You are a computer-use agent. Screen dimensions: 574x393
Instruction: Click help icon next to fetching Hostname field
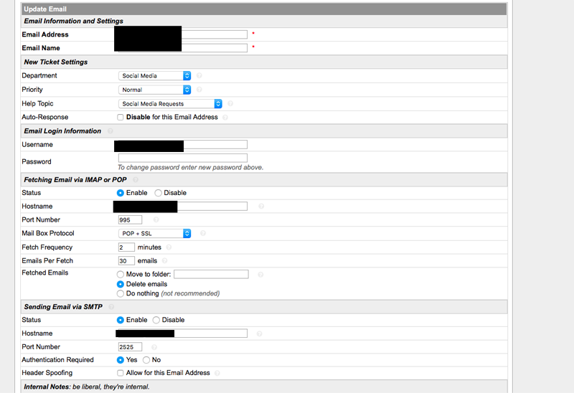(261, 207)
